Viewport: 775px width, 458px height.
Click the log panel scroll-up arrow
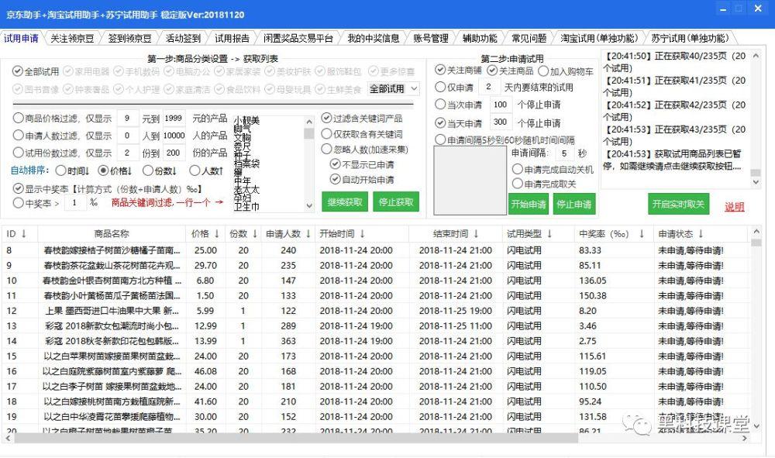click(755, 56)
